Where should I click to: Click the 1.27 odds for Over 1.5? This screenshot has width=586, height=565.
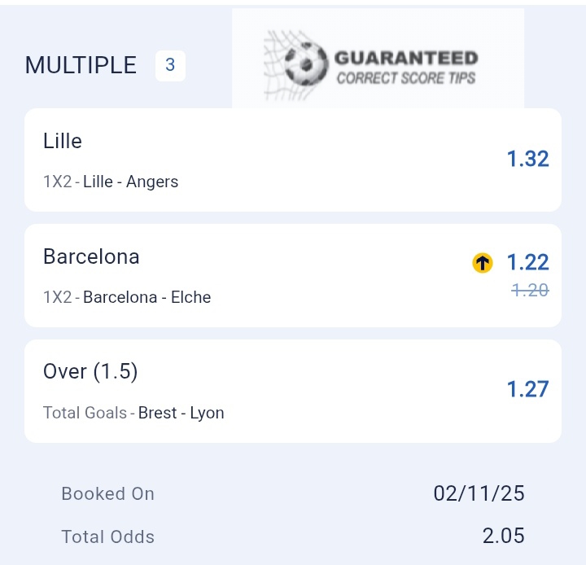(527, 389)
